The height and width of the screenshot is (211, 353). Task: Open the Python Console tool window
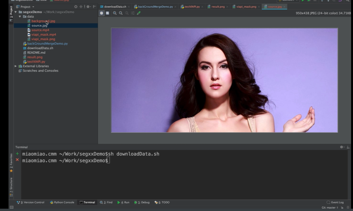click(x=62, y=202)
